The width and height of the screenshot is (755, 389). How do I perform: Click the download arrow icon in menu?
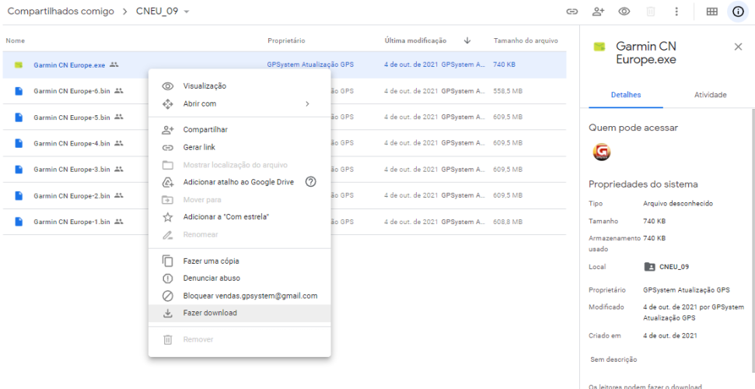point(168,314)
